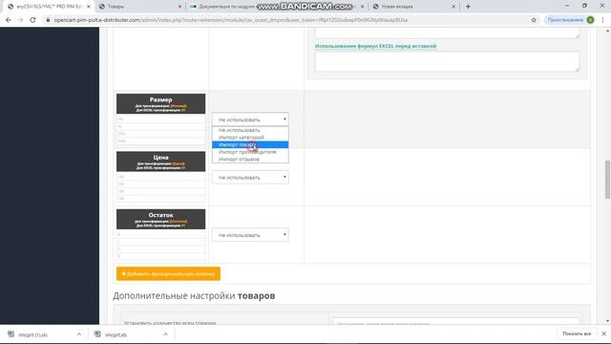611x344 pixels.
Task: Open the Chrome profile avatar
Action: coord(590,20)
